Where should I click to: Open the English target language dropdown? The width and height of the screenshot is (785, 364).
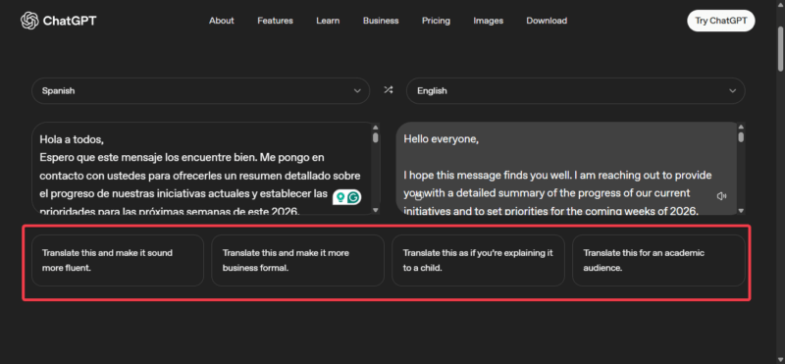pyautogui.click(x=576, y=90)
